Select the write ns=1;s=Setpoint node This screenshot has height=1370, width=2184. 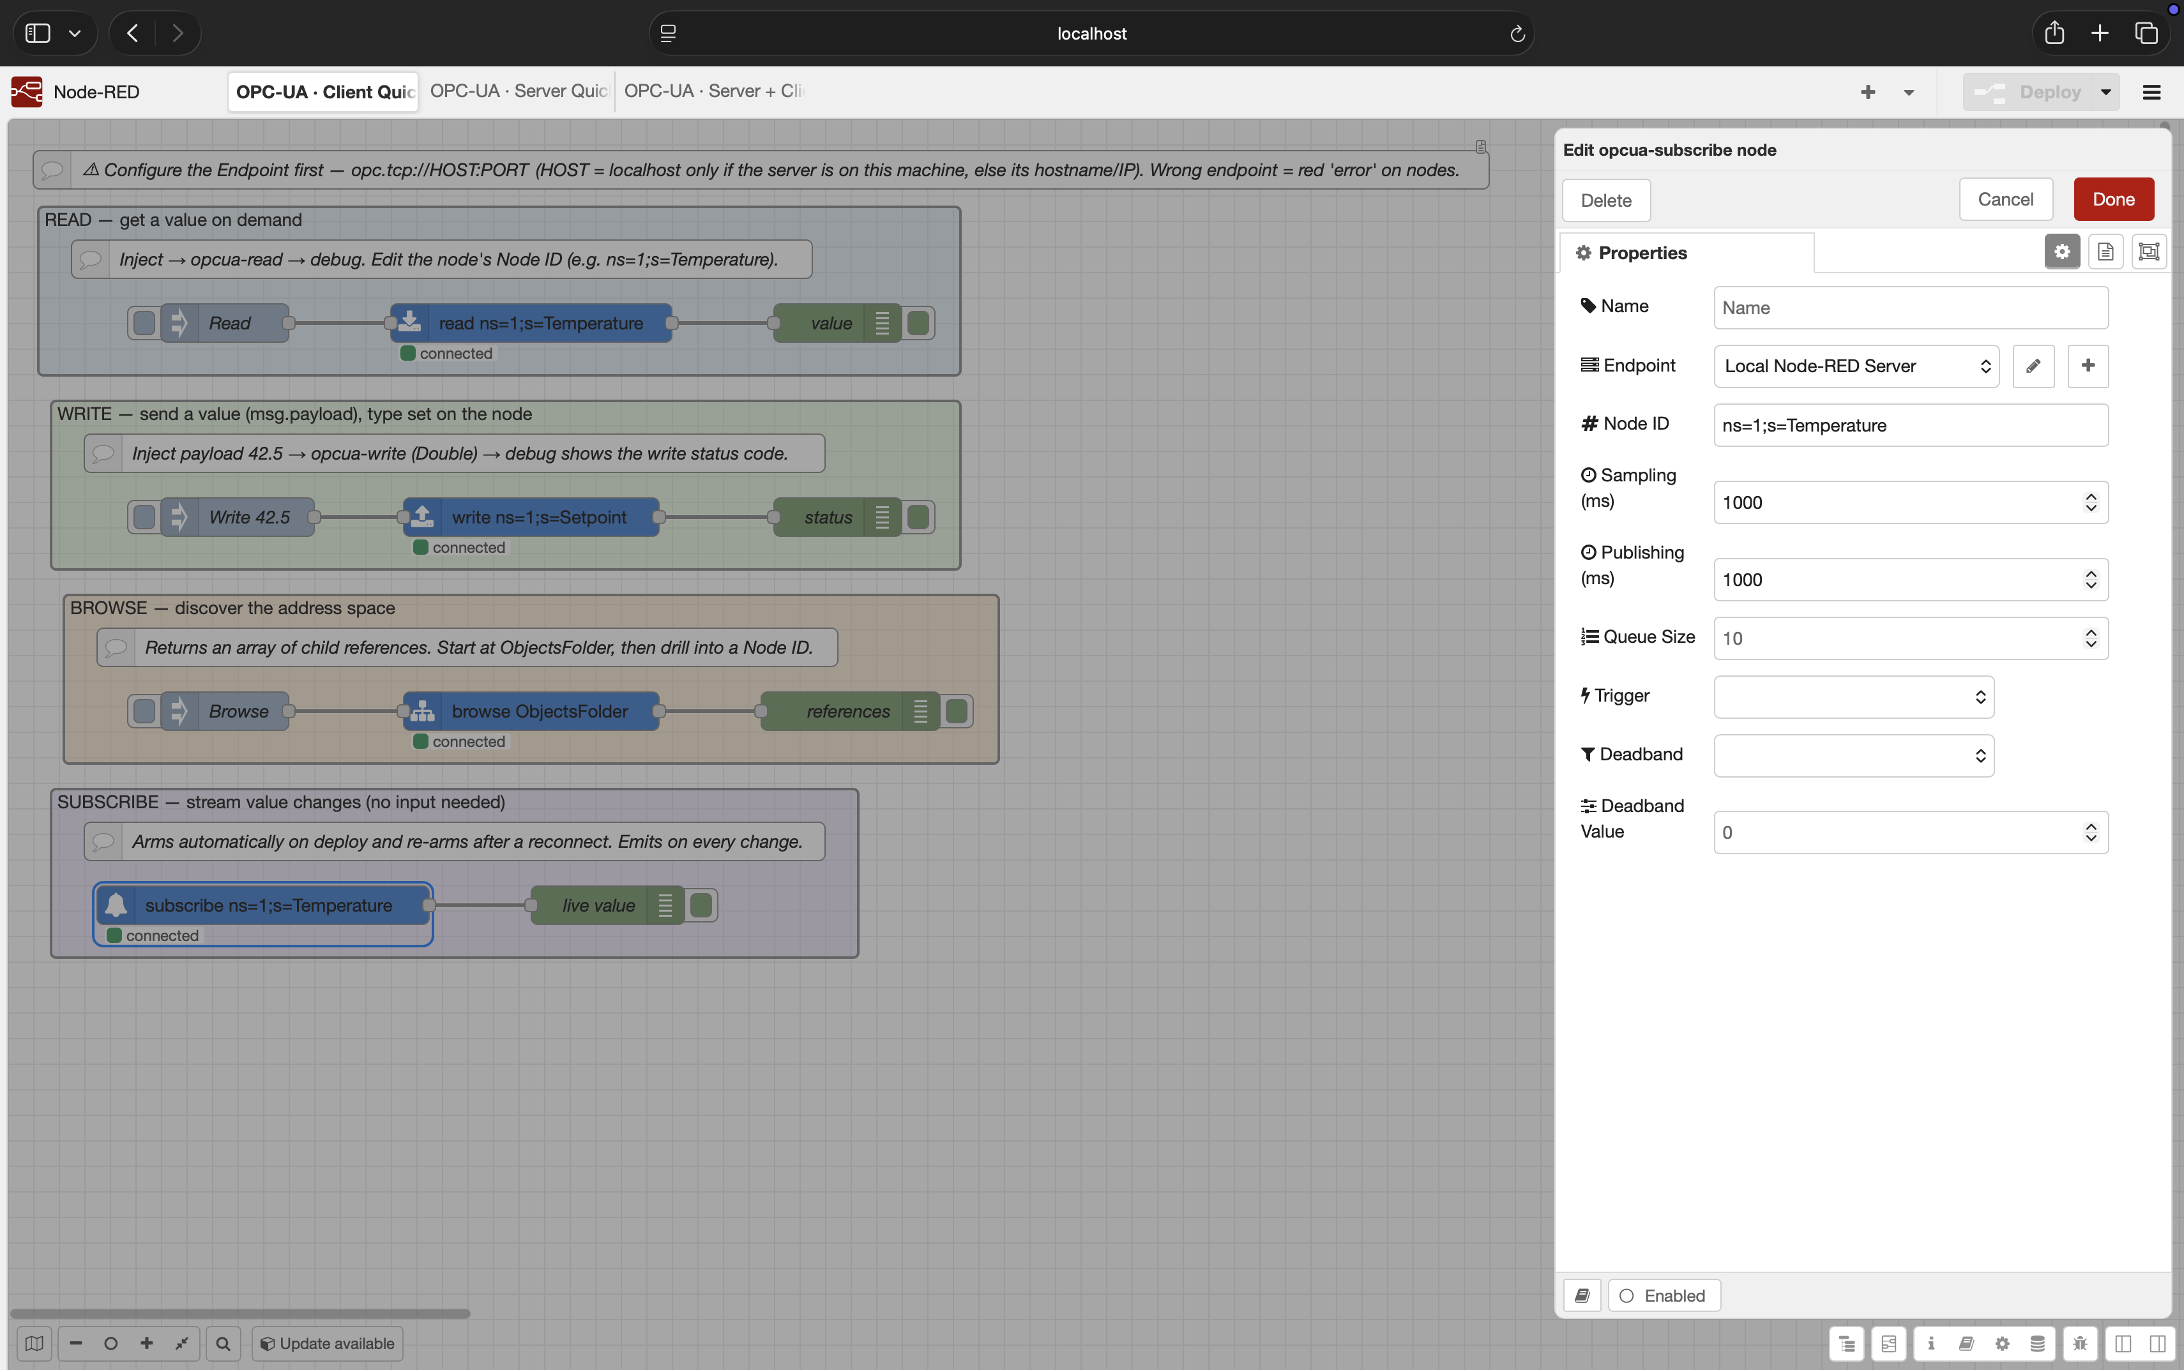(531, 517)
